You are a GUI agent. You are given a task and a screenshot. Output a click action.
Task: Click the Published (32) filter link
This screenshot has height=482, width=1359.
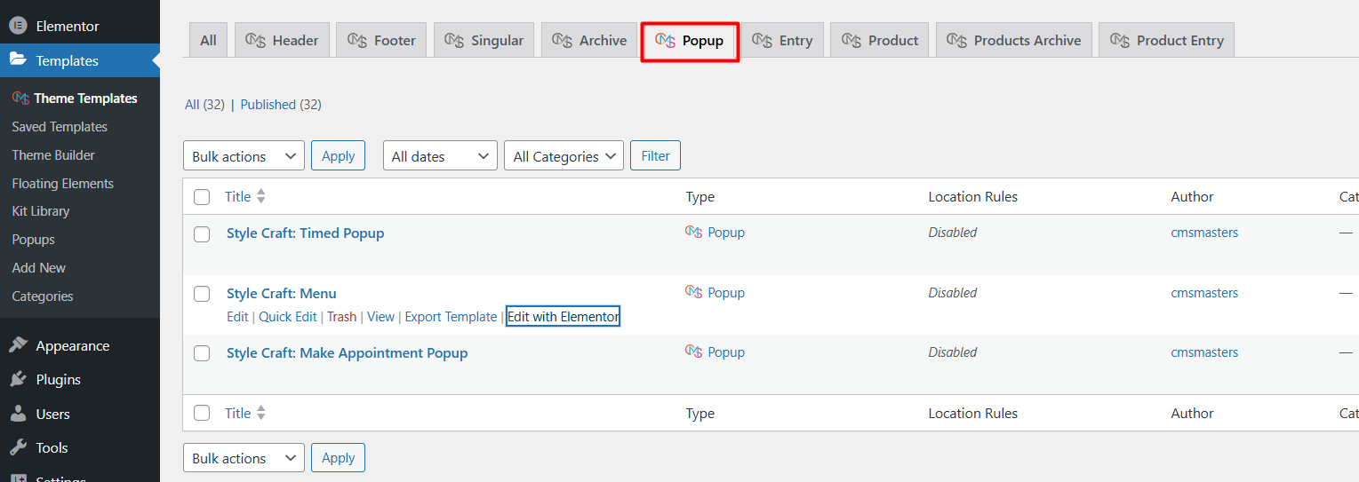pos(281,105)
